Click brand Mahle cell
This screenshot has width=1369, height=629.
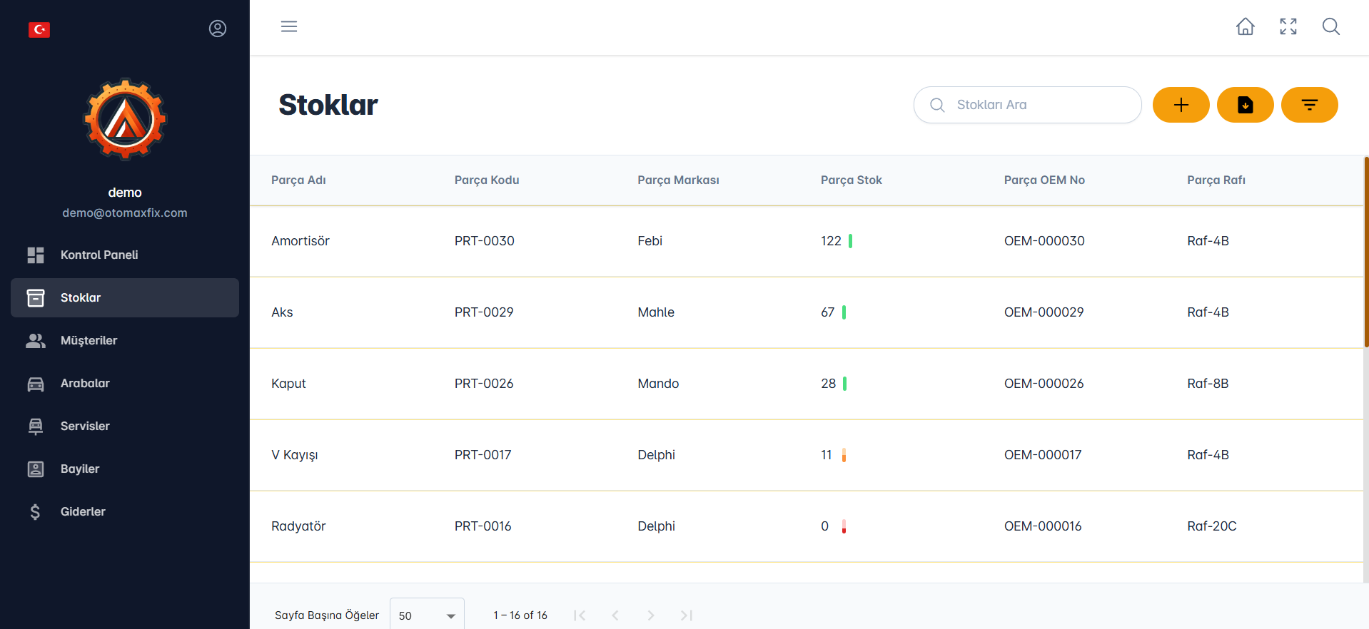[656, 312]
